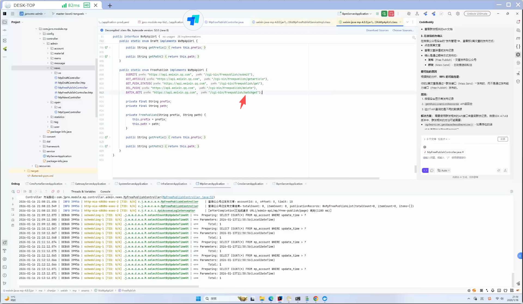Stop the running application with red stop icon
This screenshot has width=523, height=304.
pyautogui.click(x=391, y=14)
